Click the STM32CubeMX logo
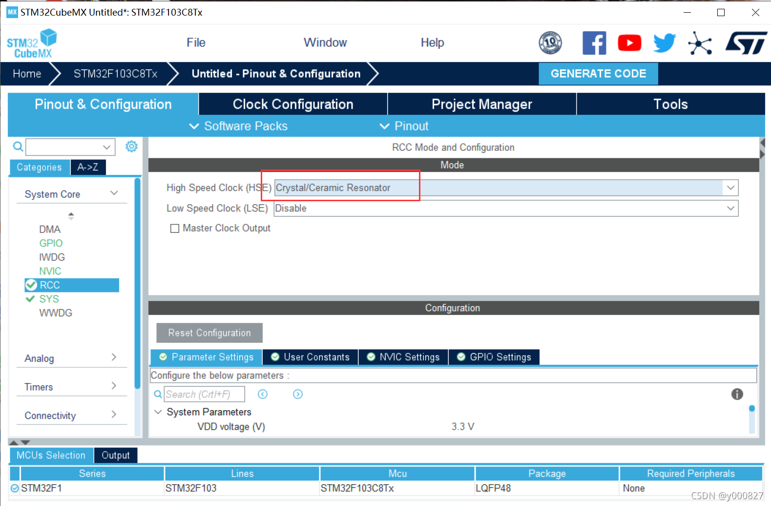771x506 pixels. [x=32, y=43]
